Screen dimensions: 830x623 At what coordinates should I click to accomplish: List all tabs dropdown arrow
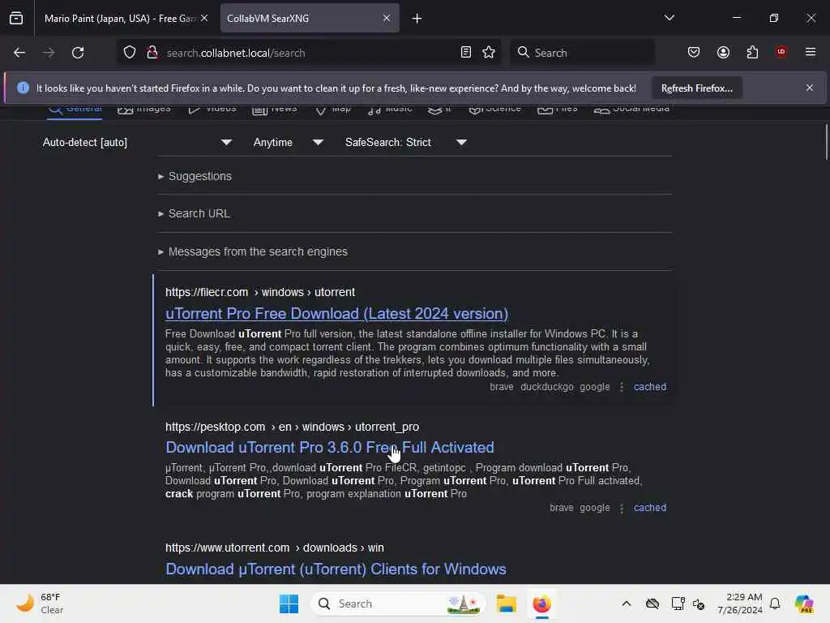(x=669, y=18)
